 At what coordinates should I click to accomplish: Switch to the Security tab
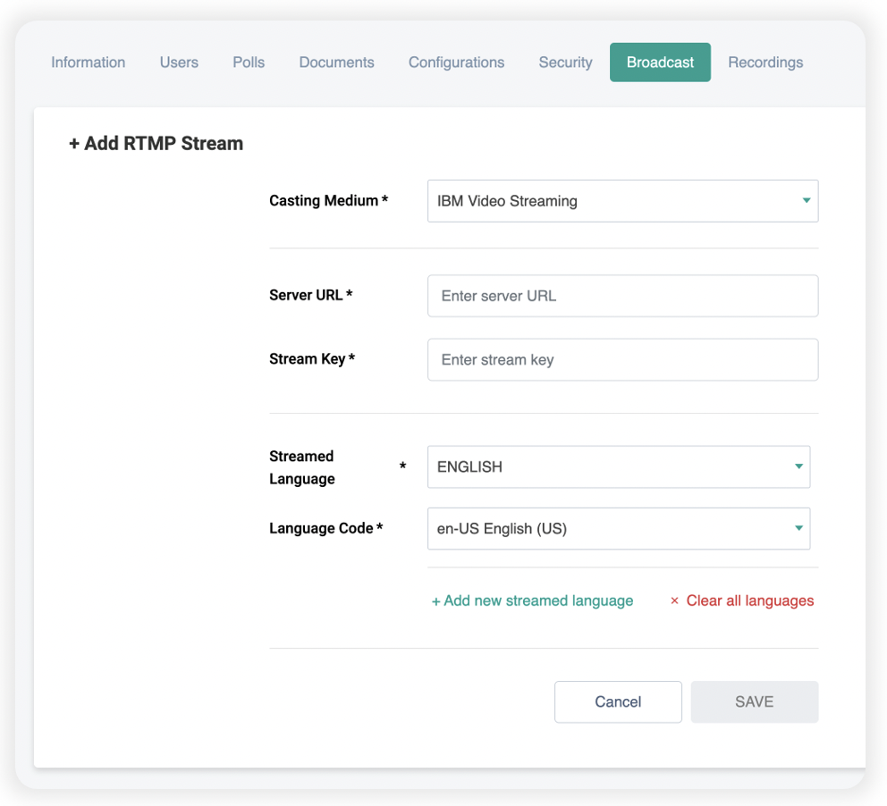tap(566, 63)
